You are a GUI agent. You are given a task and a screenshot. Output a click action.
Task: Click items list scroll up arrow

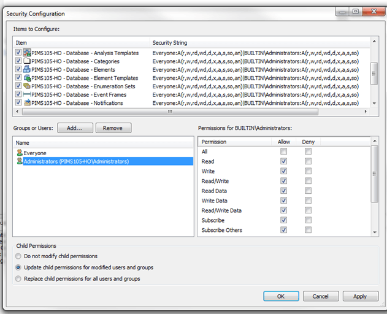[x=374, y=42]
